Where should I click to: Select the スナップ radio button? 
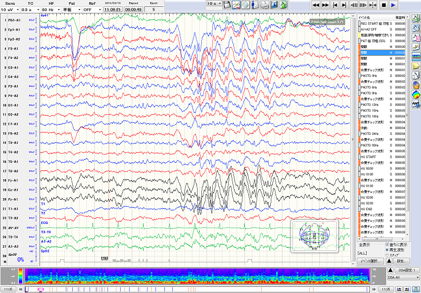388,255
